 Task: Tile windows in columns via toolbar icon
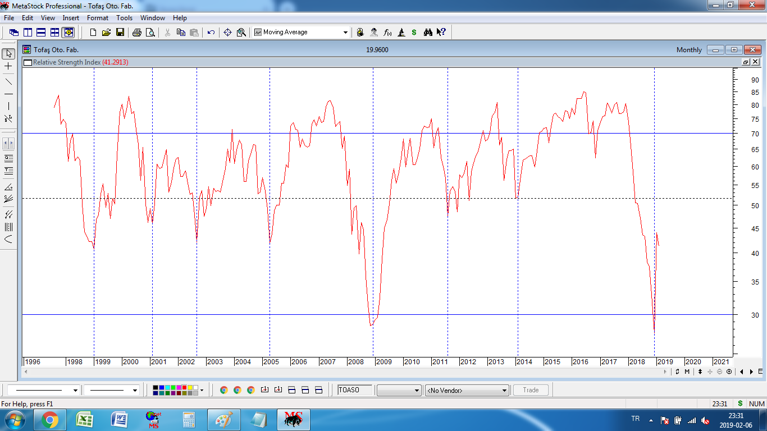(28, 33)
